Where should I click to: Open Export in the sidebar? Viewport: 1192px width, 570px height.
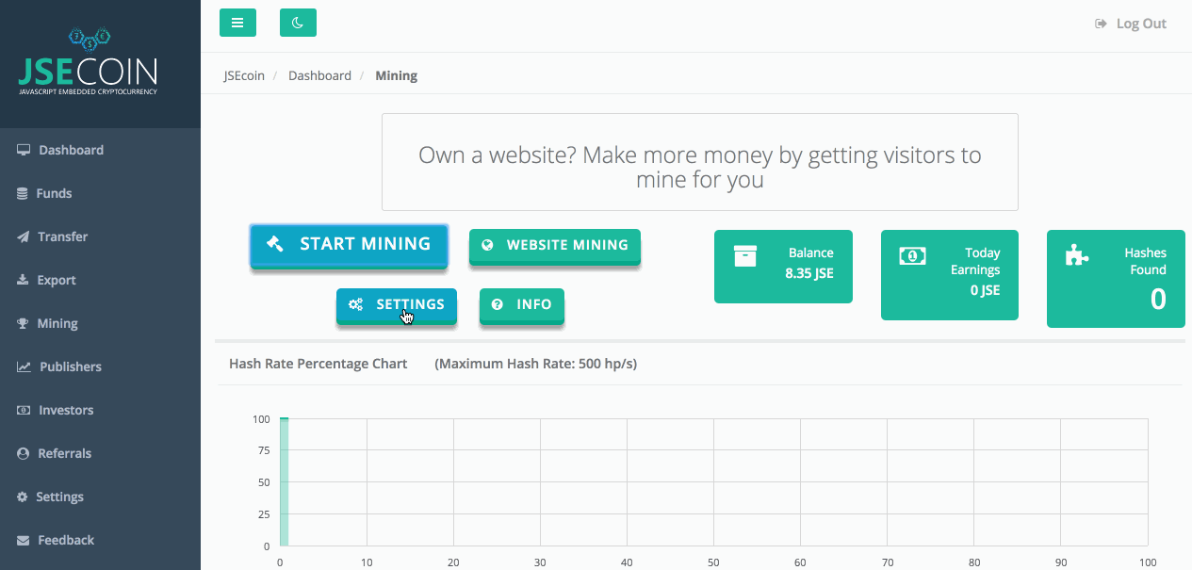tap(100, 280)
